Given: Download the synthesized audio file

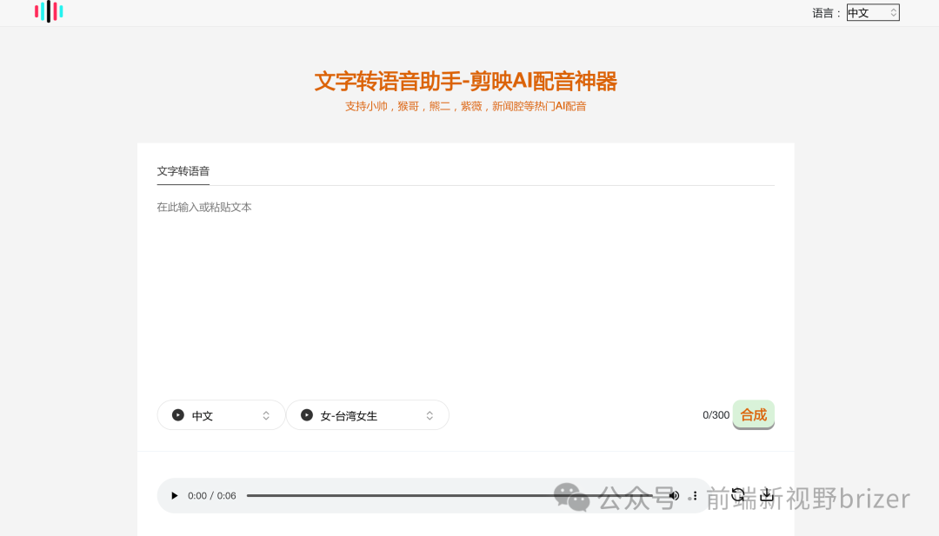Looking at the screenshot, I should pyautogui.click(x=767, y=494).
